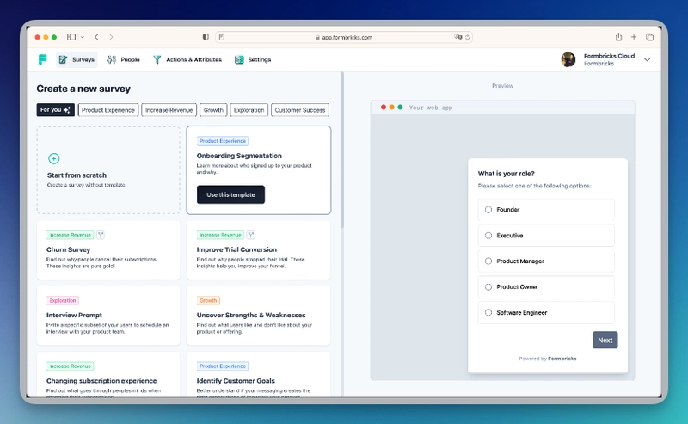Switch to the Customer Success filter tab
The image size is (688, 424).
pyautogui.click(x=300, y=110)
